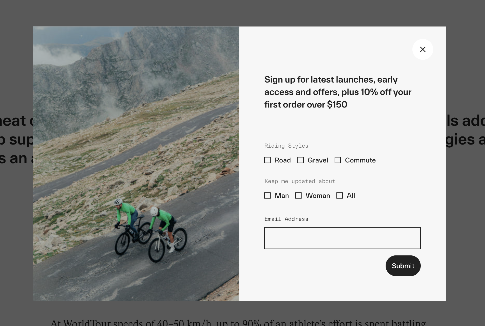485x326 pixels.
Task: Select the Man updates checkbox
Action: [x=267, y=196]
